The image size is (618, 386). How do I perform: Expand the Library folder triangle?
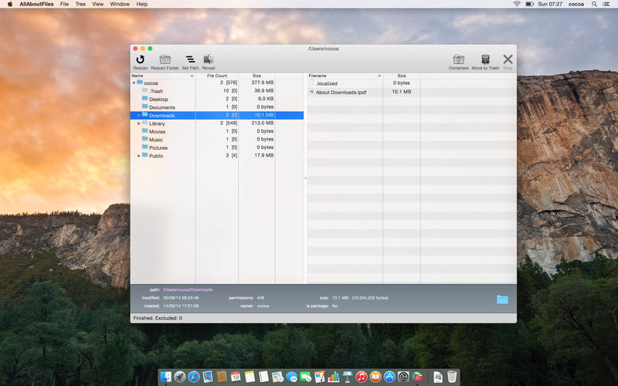click(139, 124)
